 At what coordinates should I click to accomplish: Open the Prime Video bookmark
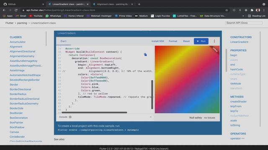pos(123,16)
